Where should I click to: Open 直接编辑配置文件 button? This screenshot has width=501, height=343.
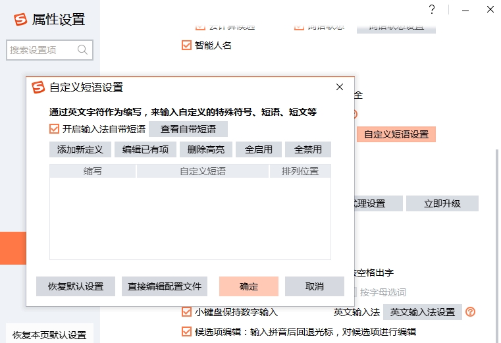(165, 286)
